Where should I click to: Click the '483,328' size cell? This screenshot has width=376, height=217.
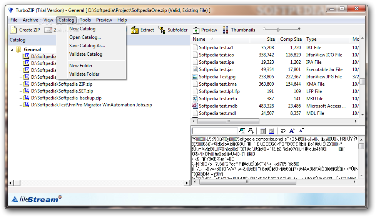point(266,106)
